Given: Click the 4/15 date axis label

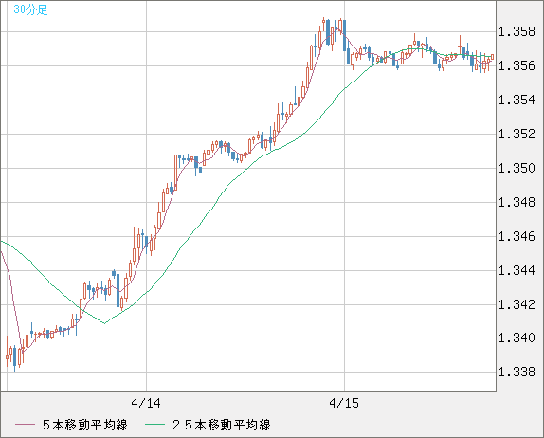Looking at the screenshot, I should tap(344, 403).
